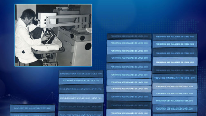This screenshot has height=116, width=206.
Task: Select the 2003 volume spine
Action: coord(129,58)
